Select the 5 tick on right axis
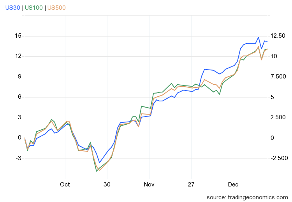292x202 pixels. [273, 97]
